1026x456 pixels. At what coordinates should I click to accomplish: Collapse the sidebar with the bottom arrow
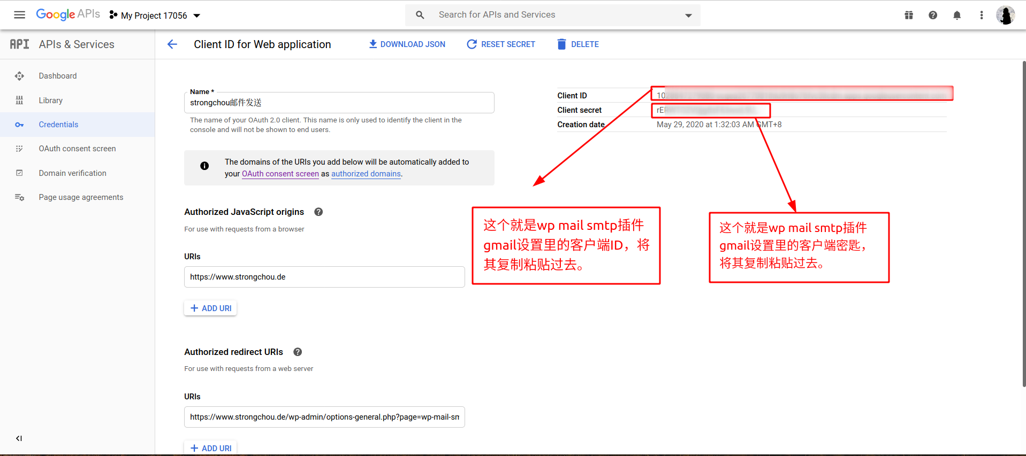(x=19, y=438)
